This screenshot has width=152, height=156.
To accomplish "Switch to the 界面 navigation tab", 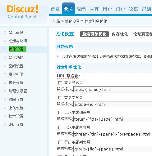I will tap(81, 9).
